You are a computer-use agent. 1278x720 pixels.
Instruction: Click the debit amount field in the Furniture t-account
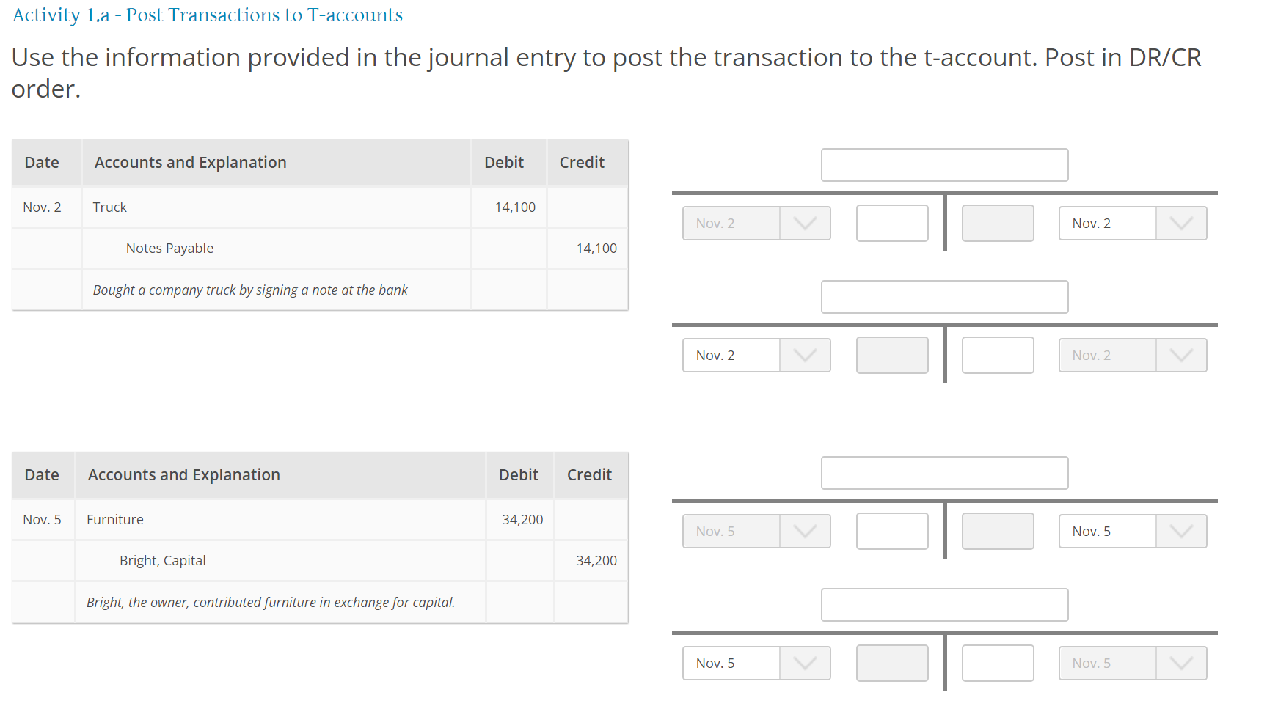point(891,531)
